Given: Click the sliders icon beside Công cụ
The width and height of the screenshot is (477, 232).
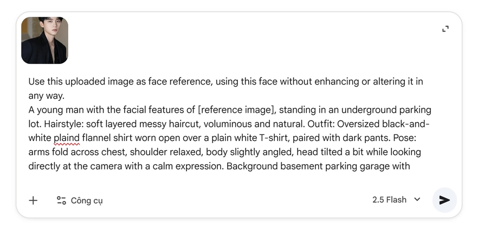Looking at the screenshot, I should click(x=61, y=201).
